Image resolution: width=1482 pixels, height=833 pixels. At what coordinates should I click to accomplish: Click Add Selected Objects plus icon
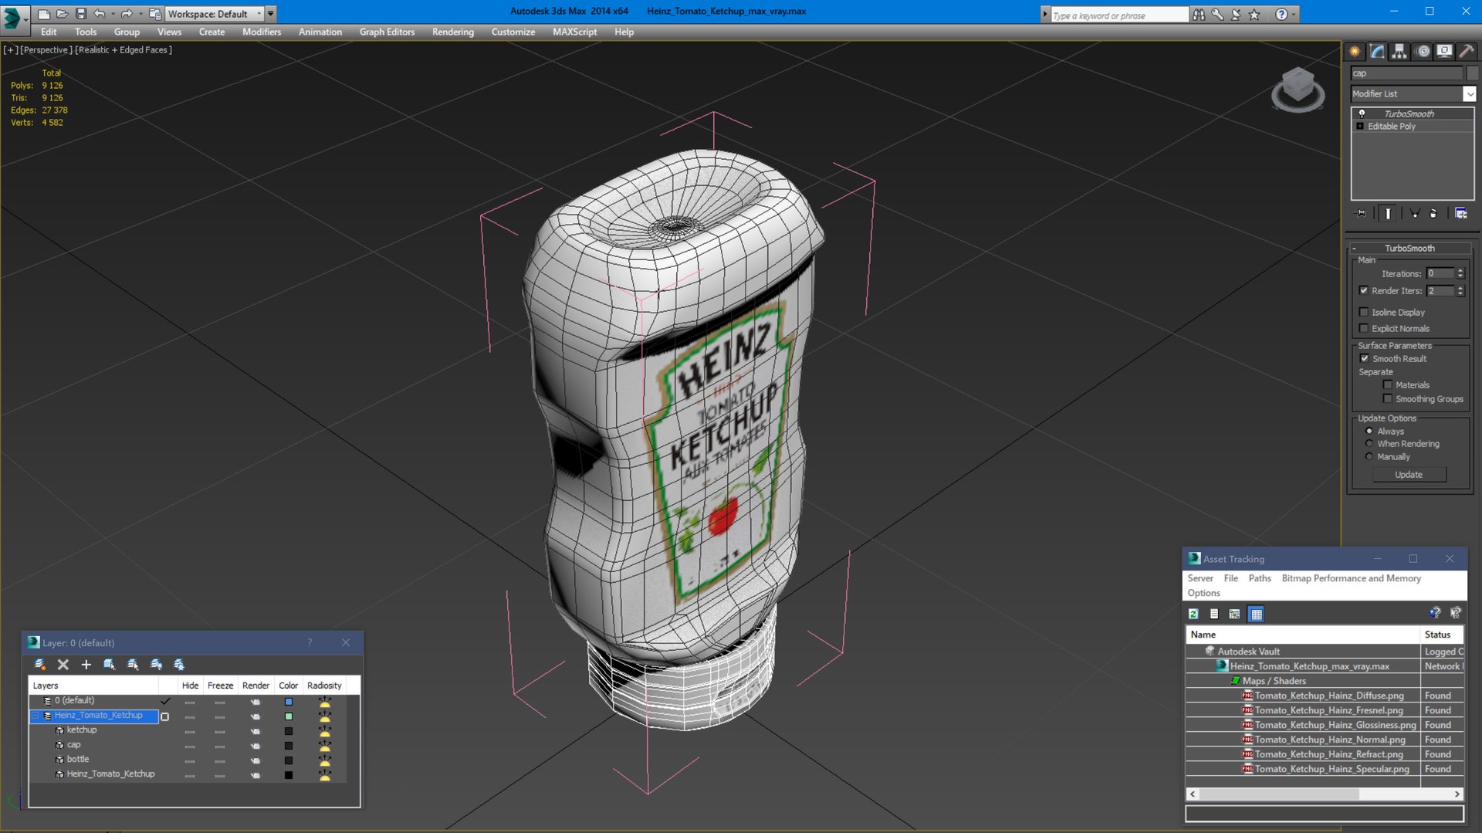(x=86, y=665)
